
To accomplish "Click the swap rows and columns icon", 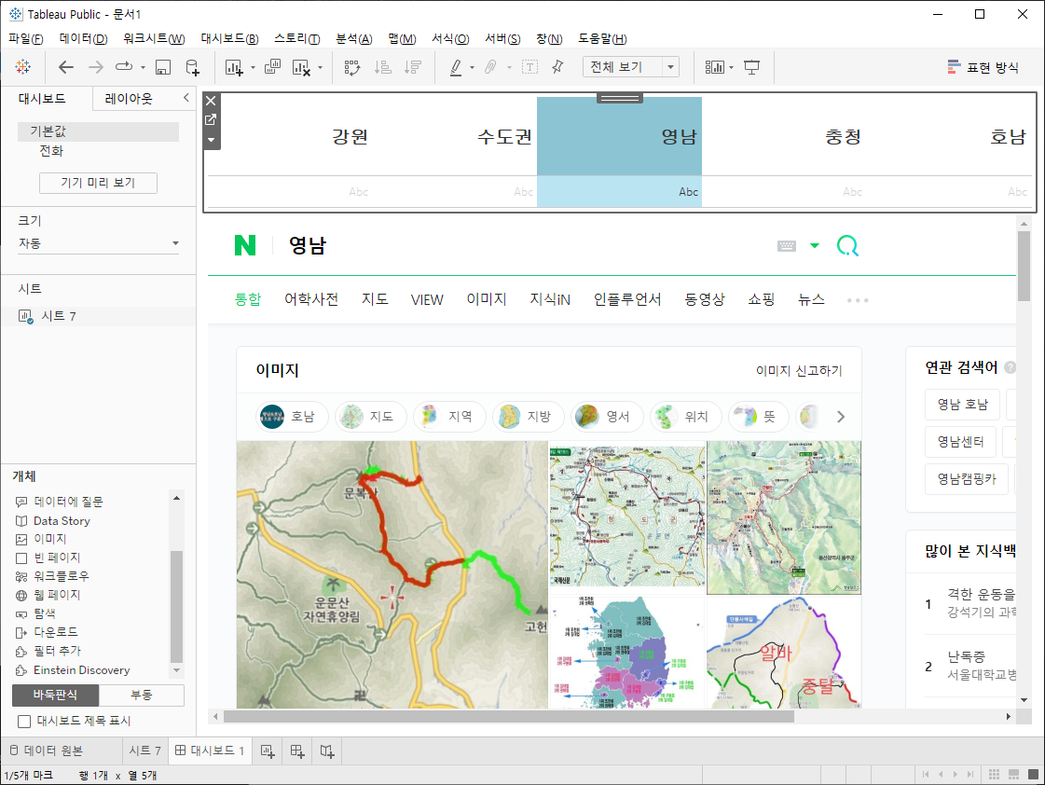I will coord(351,66).
